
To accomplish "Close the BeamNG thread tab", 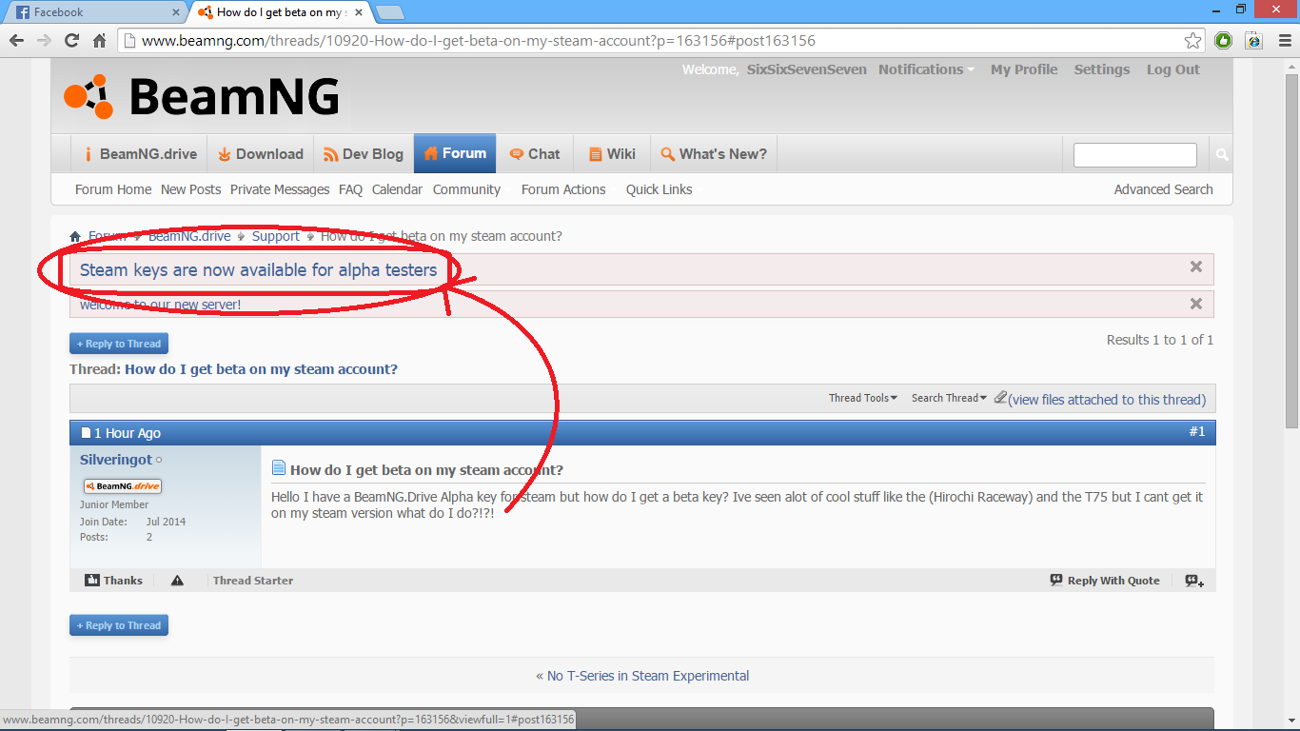I will (x=358, y=12).
